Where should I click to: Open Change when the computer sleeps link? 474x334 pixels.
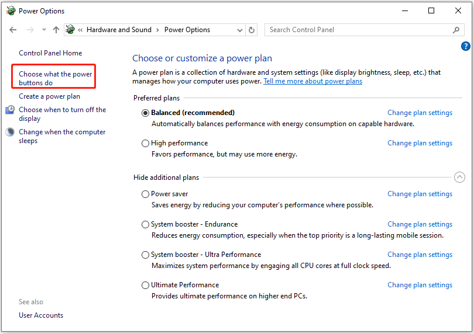click(x=62, y=136)
